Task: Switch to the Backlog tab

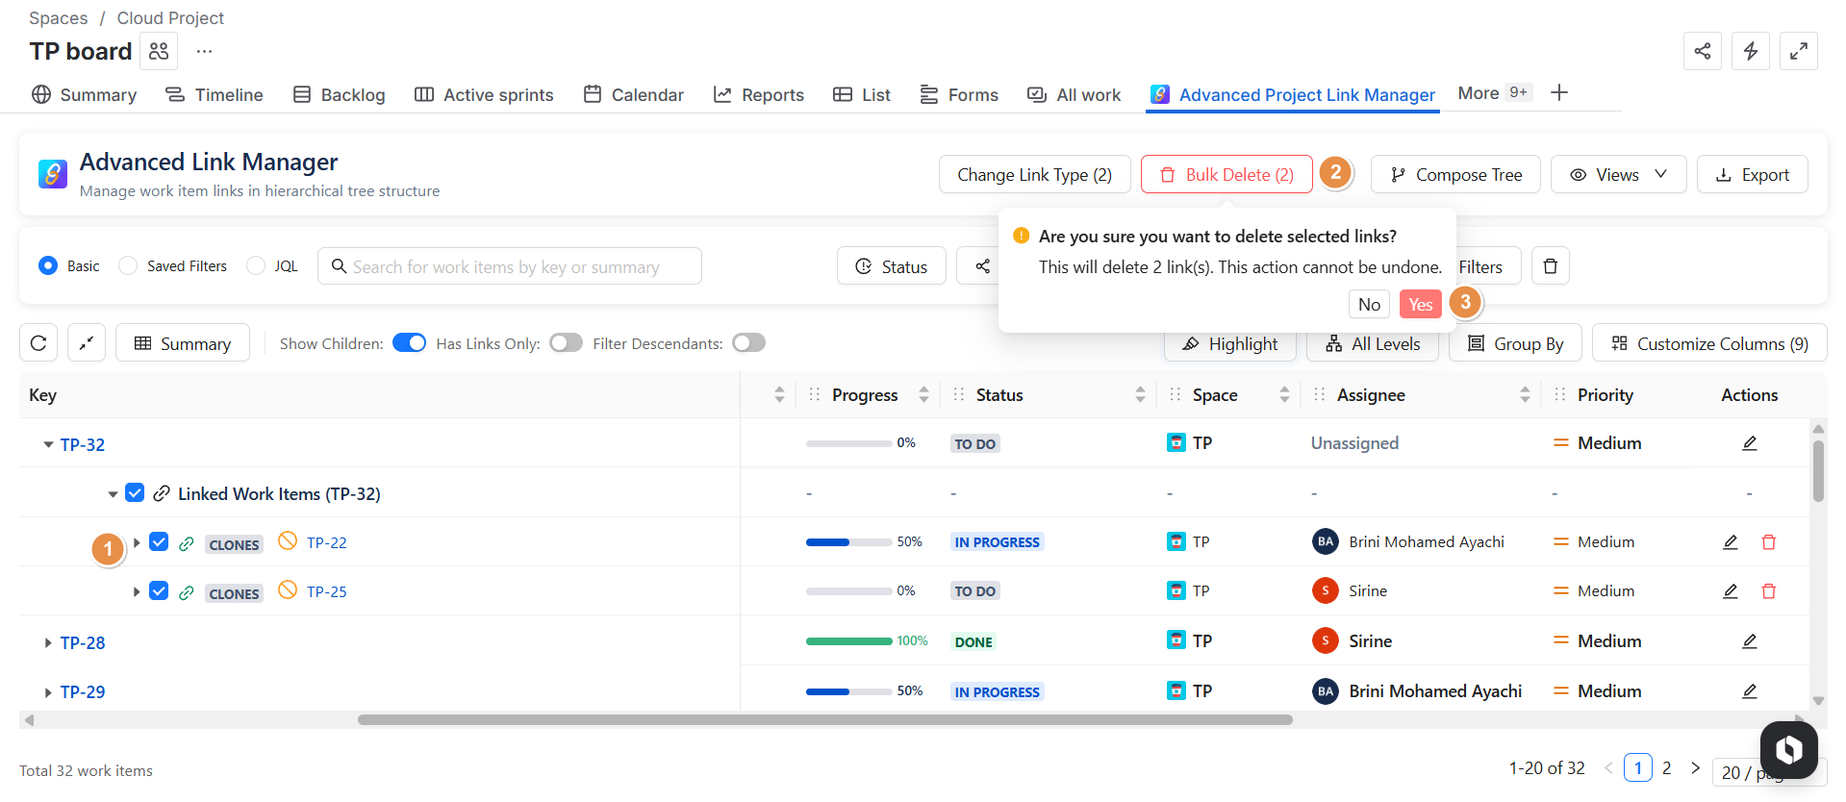Action: coord(339,94)
